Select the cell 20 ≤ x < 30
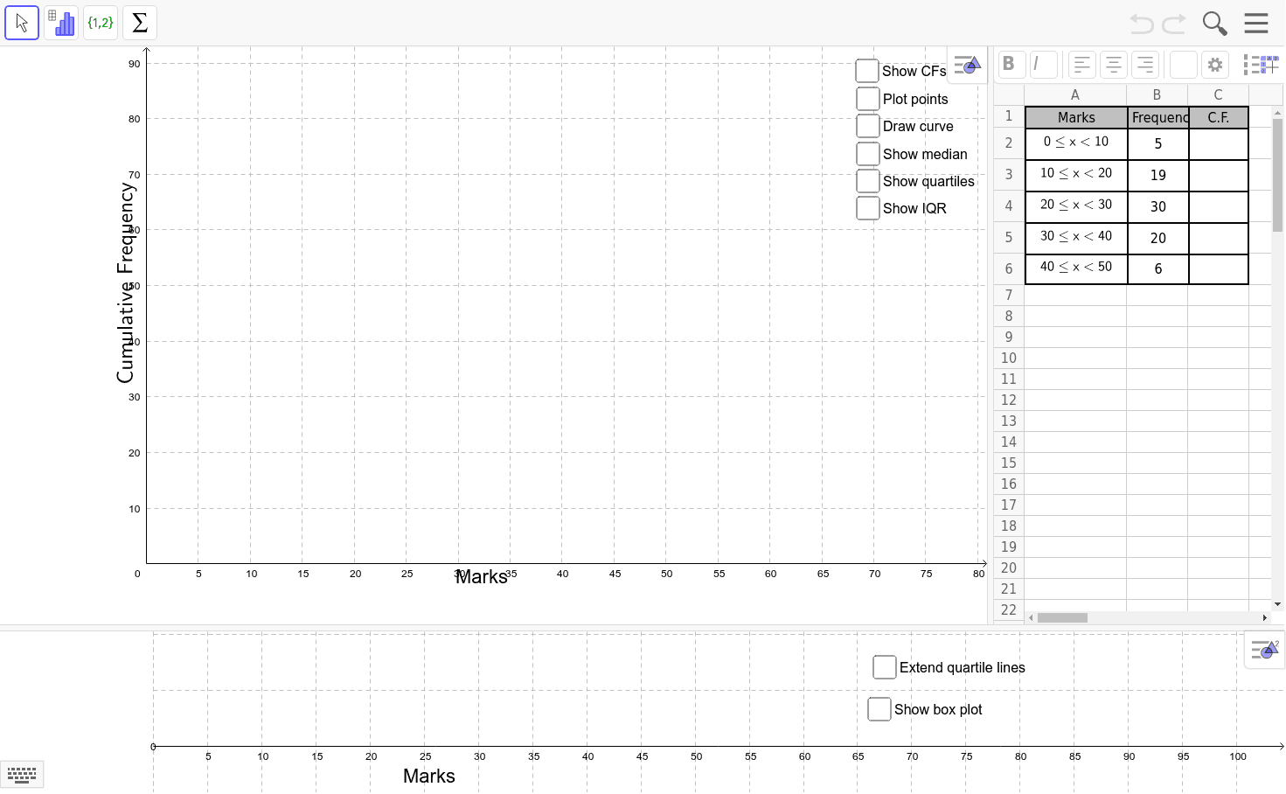 tap(1076, 206)
